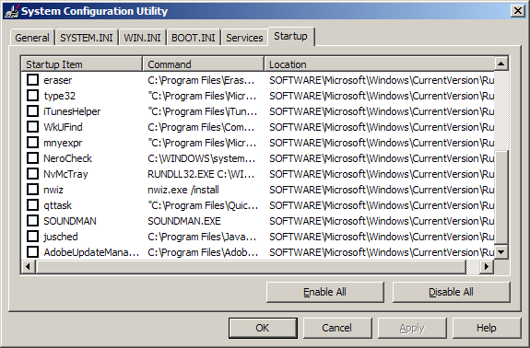Click the vertical scrollbar thumb
This screenshot has width=530, height=348.
[x=501, y=197]
